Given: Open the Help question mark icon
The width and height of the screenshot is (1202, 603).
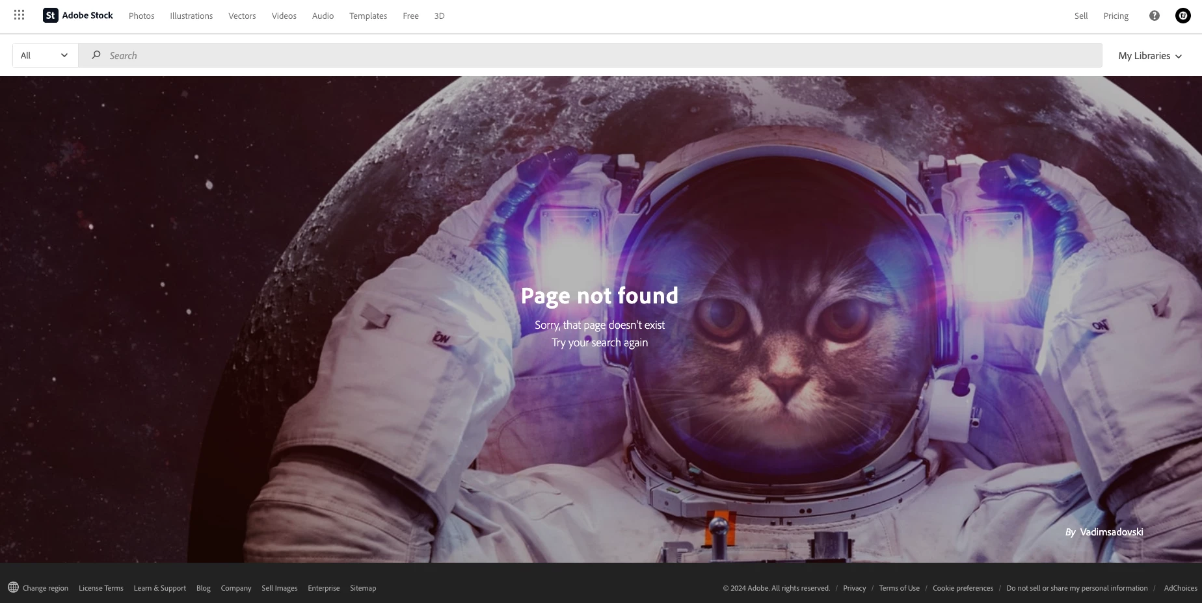Looking at the screenshot, I should 1155,16.
